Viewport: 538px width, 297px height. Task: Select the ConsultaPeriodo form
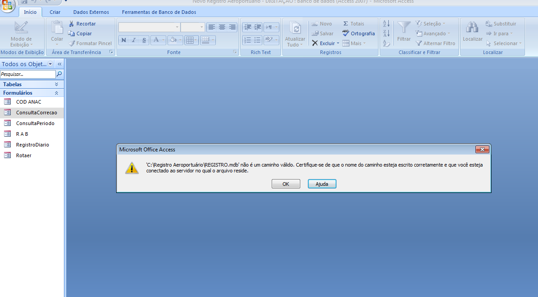(x=32, y=123)
